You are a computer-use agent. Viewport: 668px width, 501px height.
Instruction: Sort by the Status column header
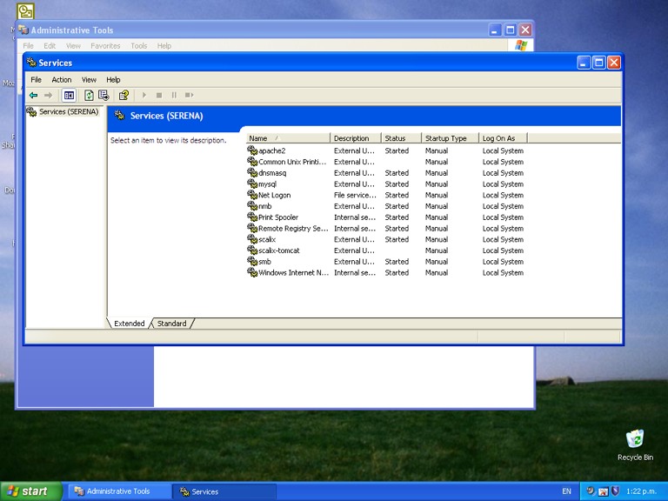(401, 138)
